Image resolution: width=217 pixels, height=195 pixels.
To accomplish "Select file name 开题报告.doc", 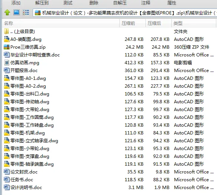I will click(24, 71).
